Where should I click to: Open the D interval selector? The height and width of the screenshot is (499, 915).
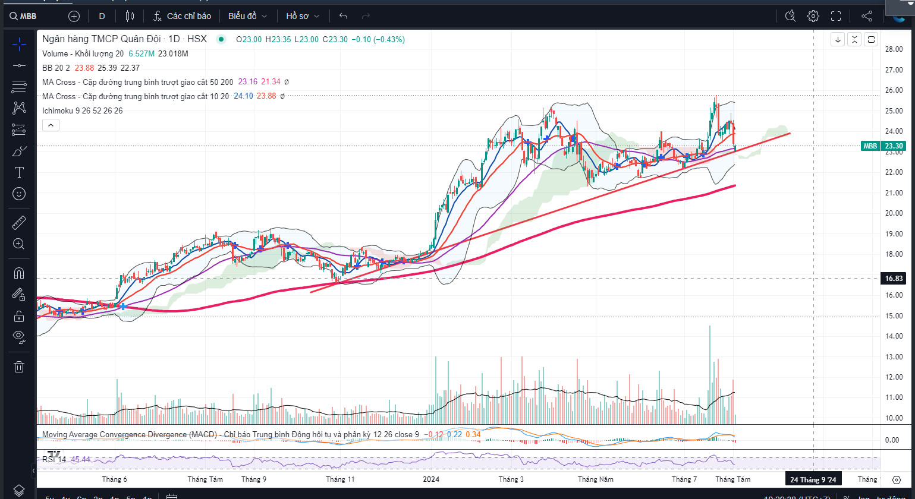pos(102,16)
